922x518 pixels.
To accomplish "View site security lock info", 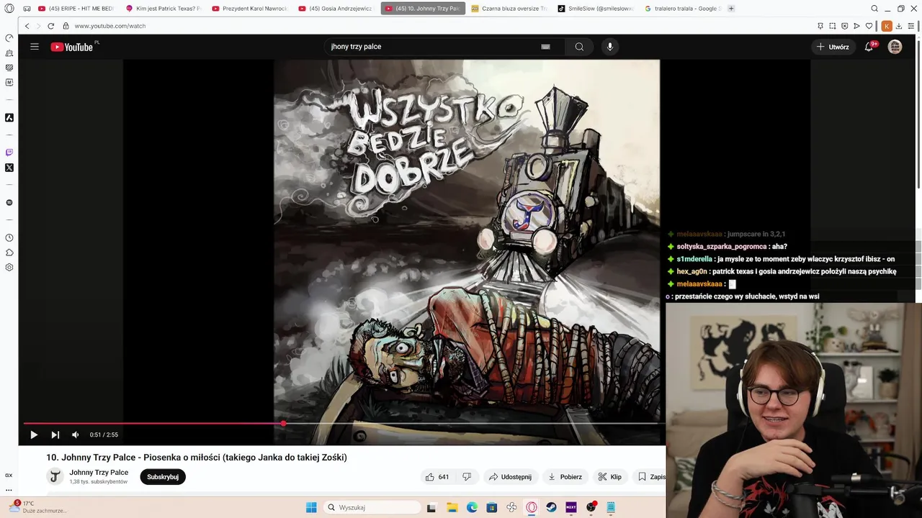I will click(66, 26).
